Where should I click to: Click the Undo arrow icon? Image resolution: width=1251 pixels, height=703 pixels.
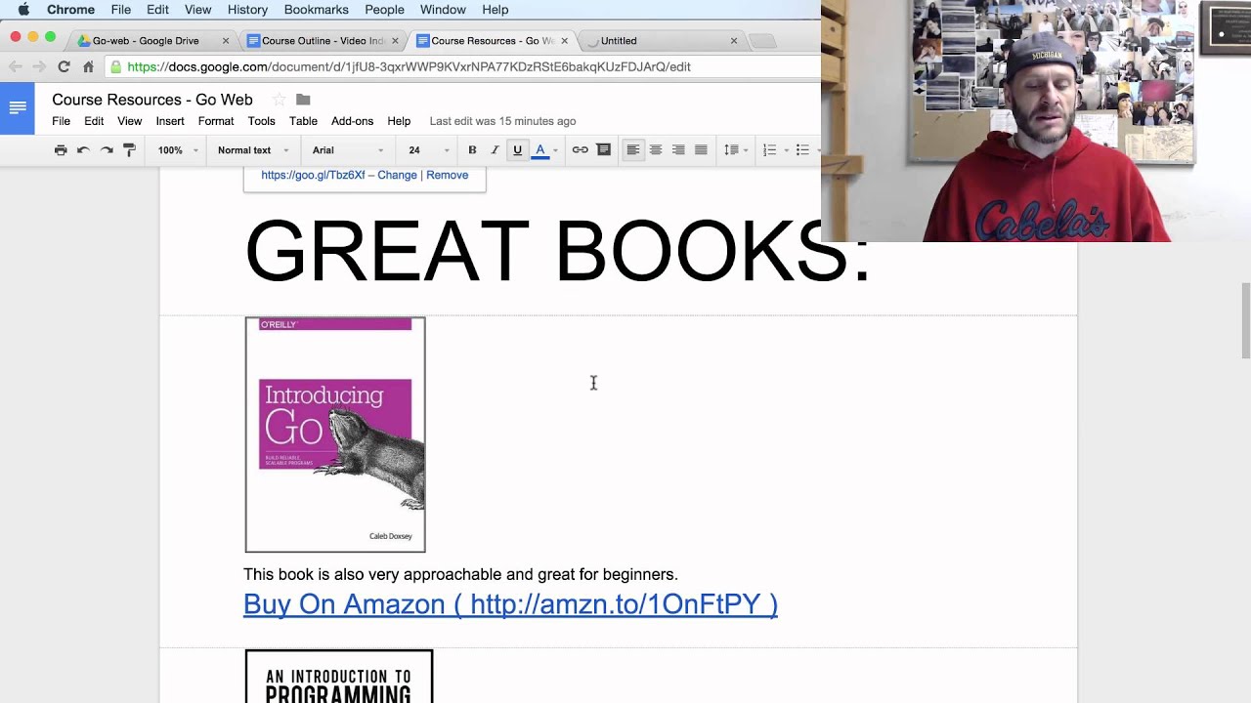tap(83, 150)
